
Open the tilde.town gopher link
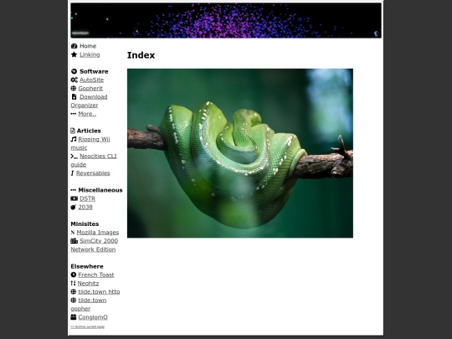pos(89,305)
